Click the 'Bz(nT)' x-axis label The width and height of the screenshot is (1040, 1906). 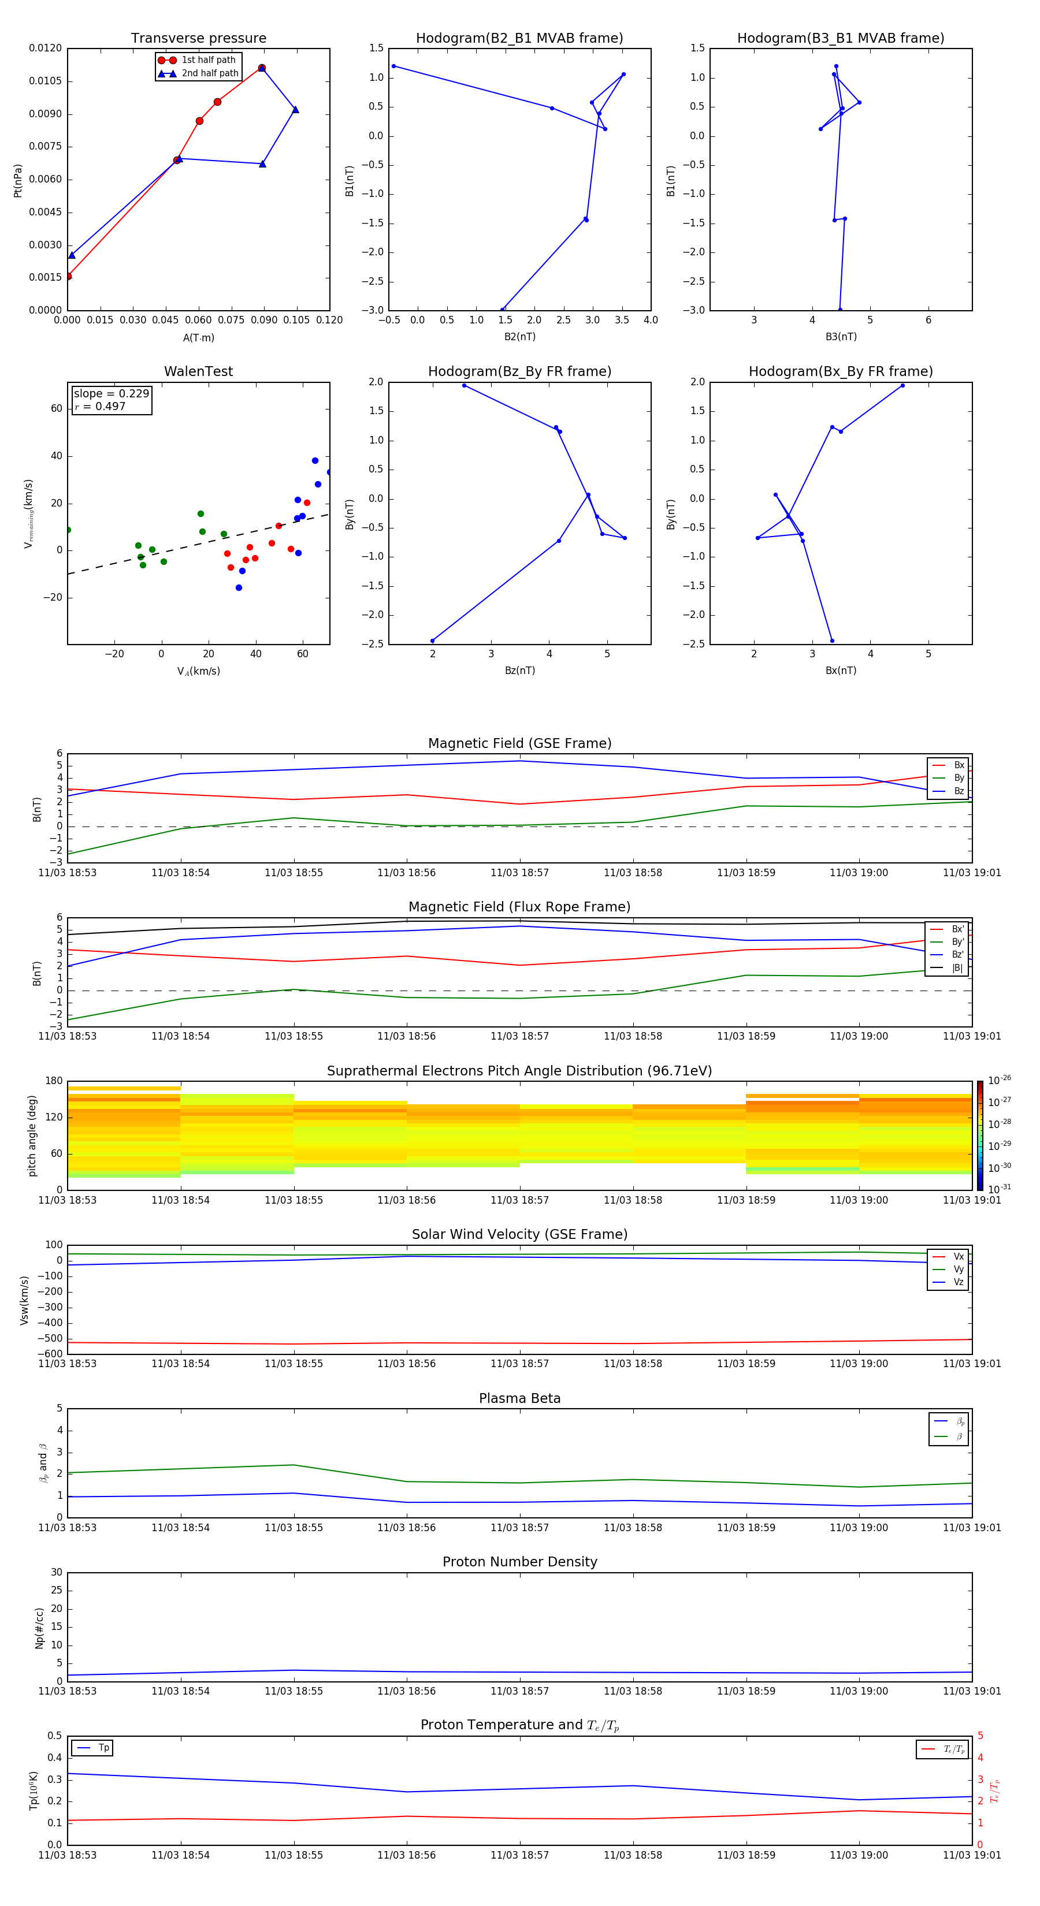[x=519, y=671]
